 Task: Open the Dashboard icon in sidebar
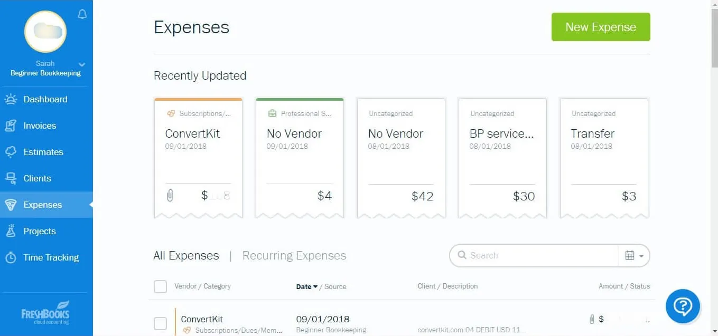11,99
